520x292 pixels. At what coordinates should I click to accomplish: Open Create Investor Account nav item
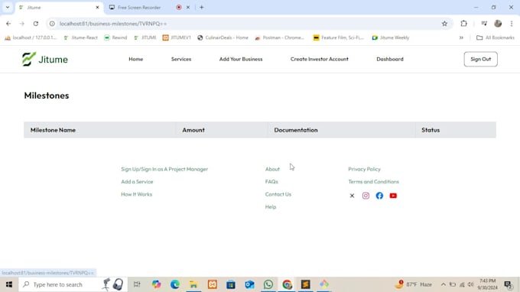pyautogui.click(x=320, y=59)
